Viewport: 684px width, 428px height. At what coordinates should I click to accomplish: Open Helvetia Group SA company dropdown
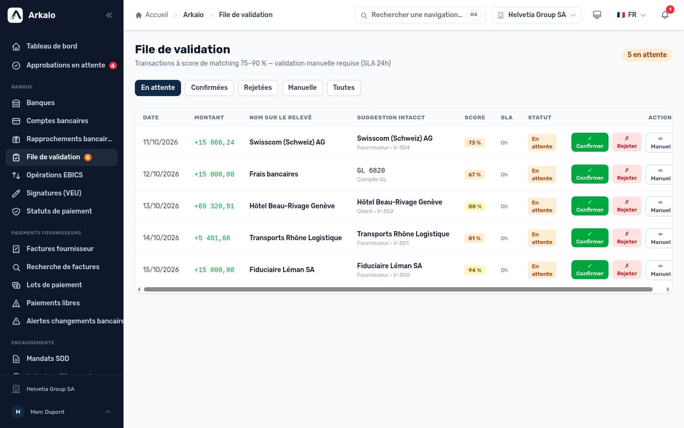(537, 15)
